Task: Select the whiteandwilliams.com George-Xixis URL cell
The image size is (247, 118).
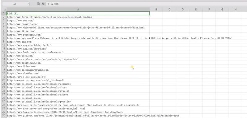Action: tap(78, 27)
